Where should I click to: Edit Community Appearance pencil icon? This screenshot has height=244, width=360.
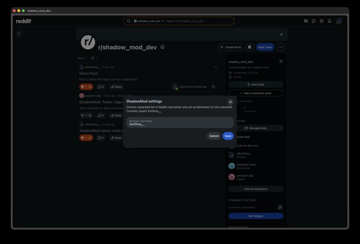pos(280,207)
